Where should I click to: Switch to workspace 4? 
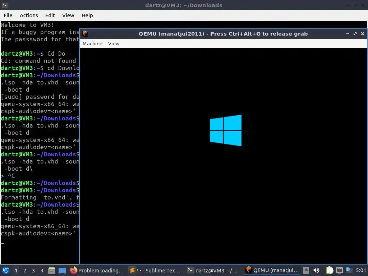coord(42,271)
